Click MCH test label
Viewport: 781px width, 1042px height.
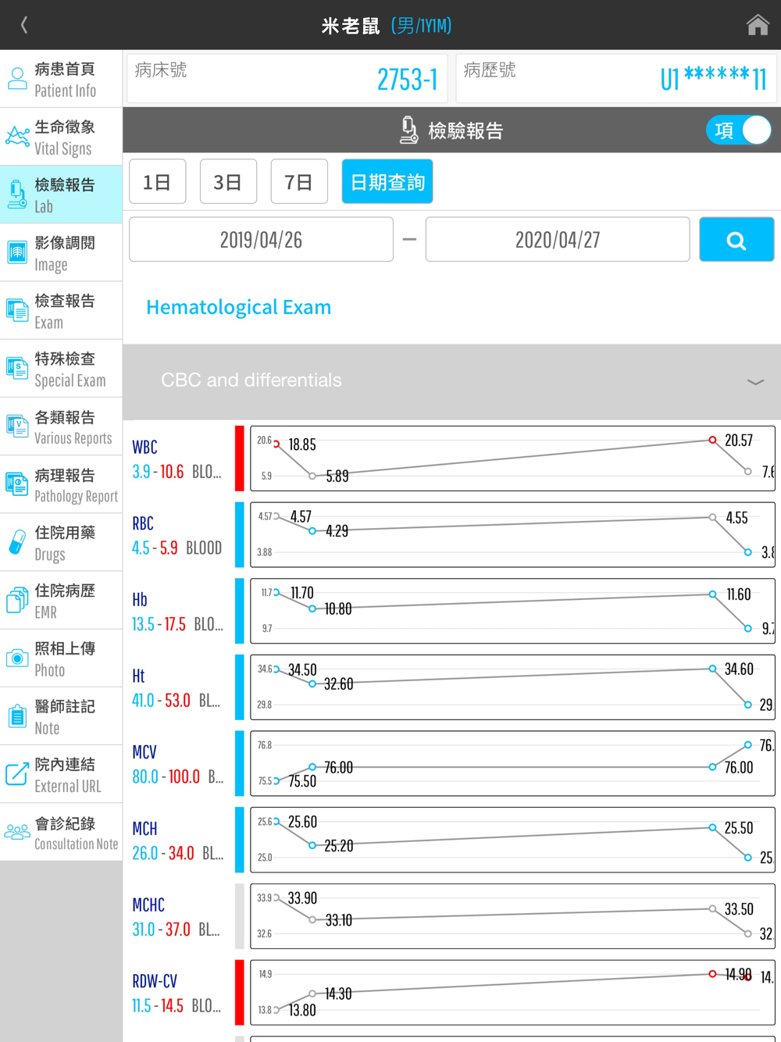(144, 828)
